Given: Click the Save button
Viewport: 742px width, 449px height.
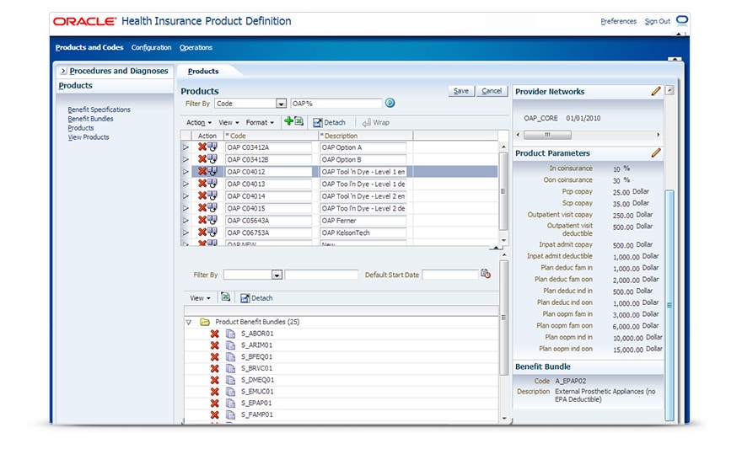Looking at the screenshot, I should [460, 91].
